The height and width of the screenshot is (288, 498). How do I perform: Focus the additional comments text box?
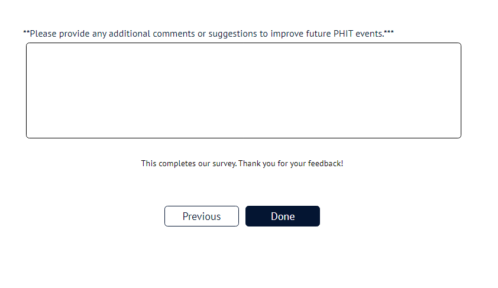click(243, 90)
